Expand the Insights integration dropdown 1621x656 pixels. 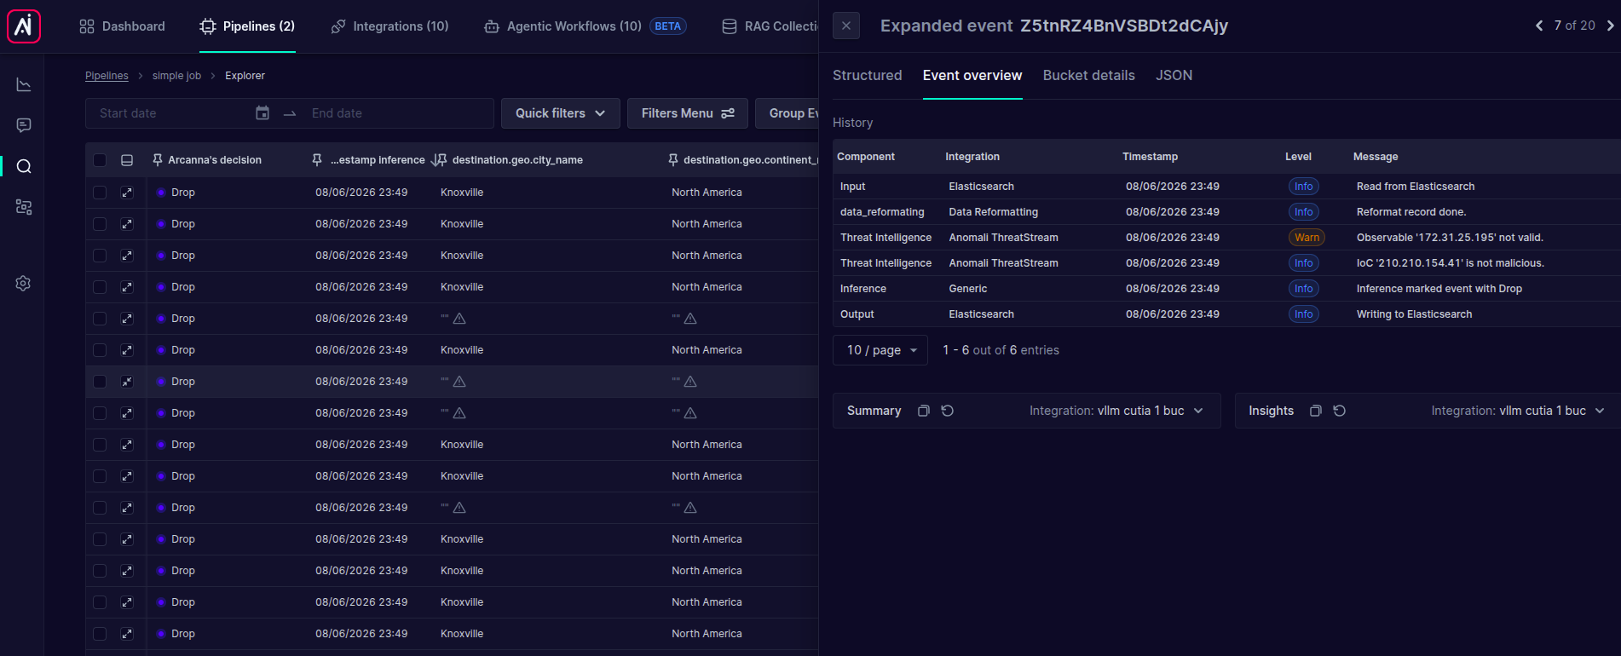point(1518,411)
